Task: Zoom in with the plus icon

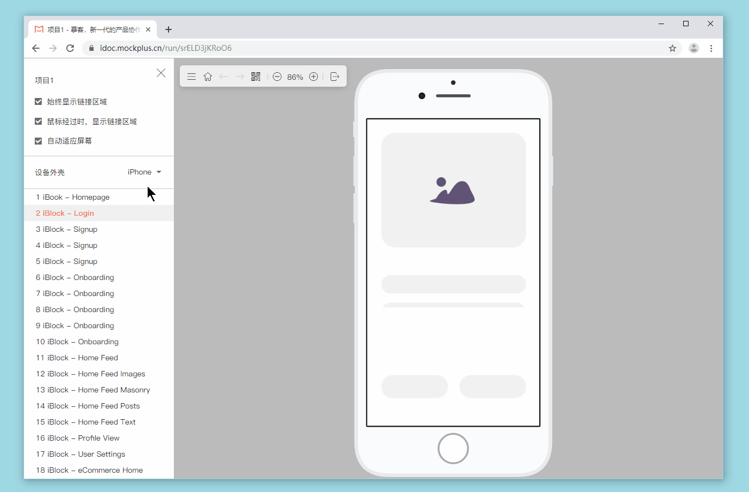Action: coord(314,77)
